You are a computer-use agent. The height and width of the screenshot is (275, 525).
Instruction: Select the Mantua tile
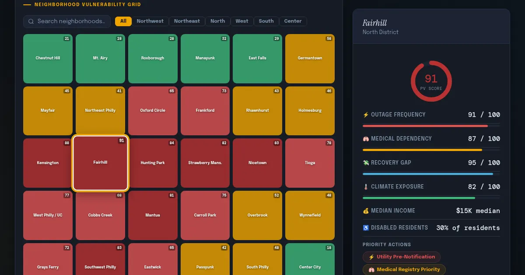pos(153,216)
